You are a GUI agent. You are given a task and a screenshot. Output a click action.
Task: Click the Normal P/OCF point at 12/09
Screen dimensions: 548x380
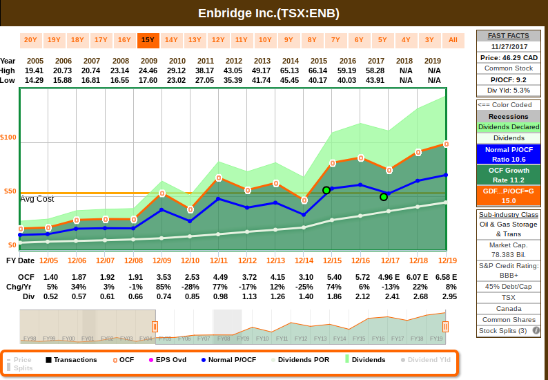coord(162,210)
